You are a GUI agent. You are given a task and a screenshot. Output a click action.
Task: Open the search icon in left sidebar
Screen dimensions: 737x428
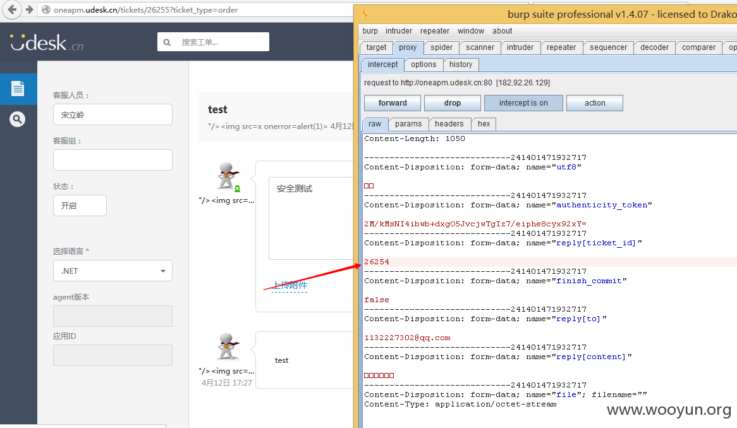[x=18, y=119]
